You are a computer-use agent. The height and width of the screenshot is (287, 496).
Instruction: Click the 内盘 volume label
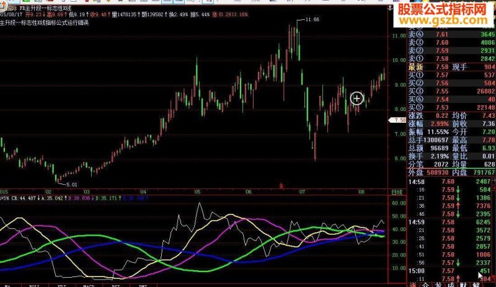point(459,172)
